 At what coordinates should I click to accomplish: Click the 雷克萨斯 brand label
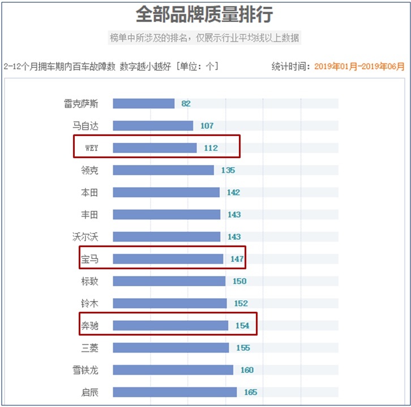81,104
